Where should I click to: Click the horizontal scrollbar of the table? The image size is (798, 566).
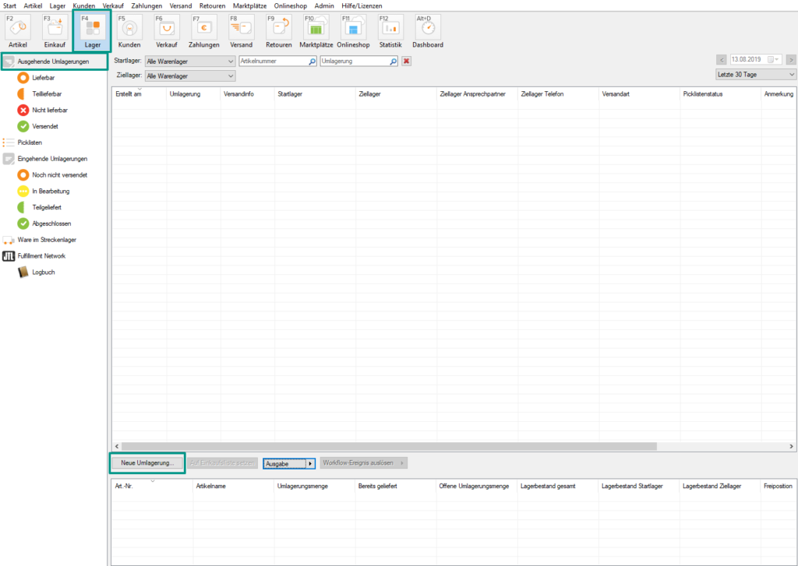tap(390, 446)
